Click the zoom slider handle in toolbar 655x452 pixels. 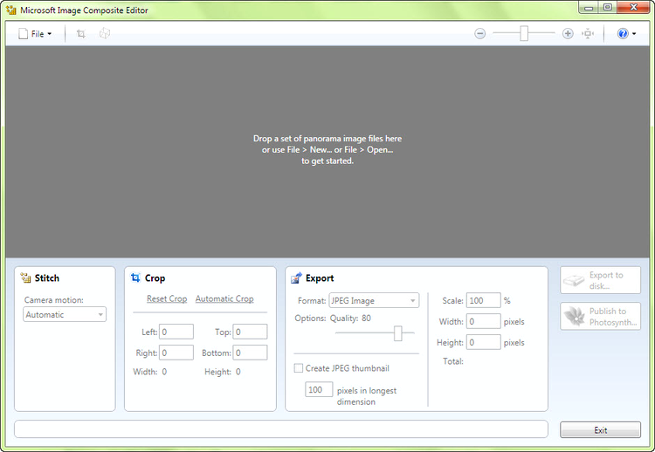[524, 33]
